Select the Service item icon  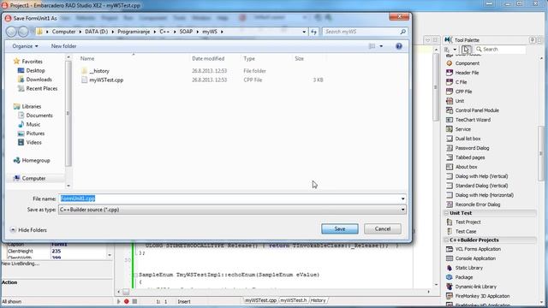(450, 129)
